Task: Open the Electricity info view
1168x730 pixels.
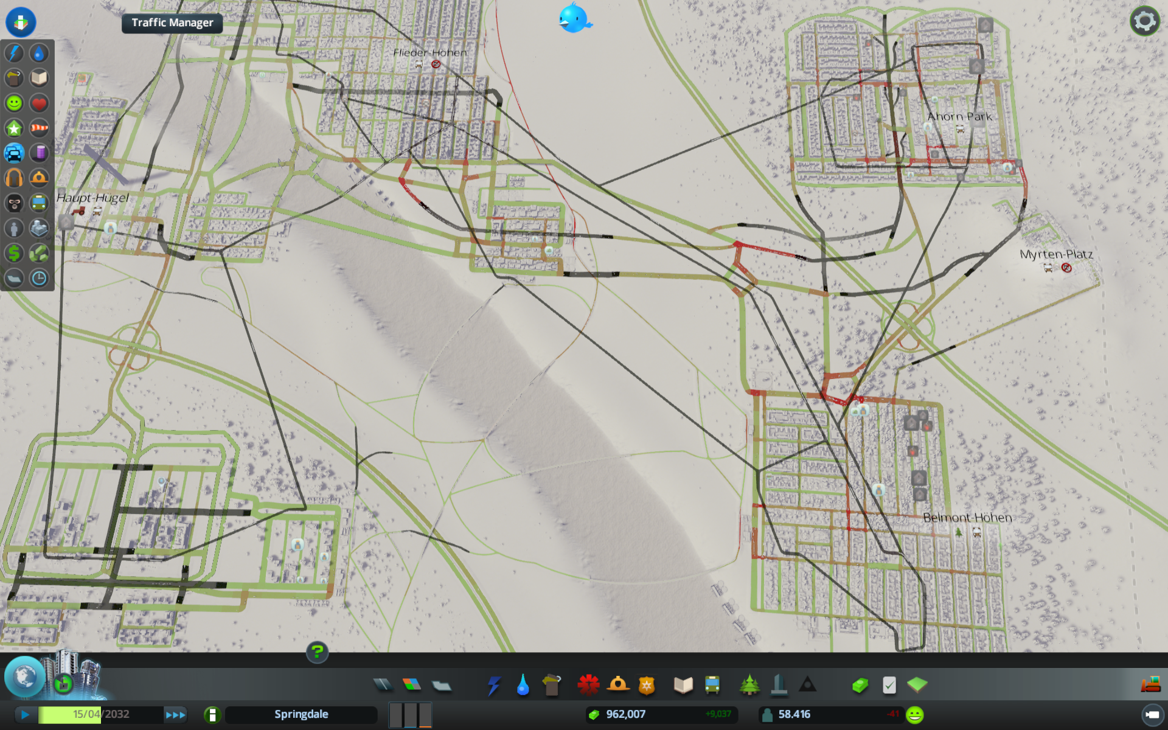Action: tap(14, 53)
